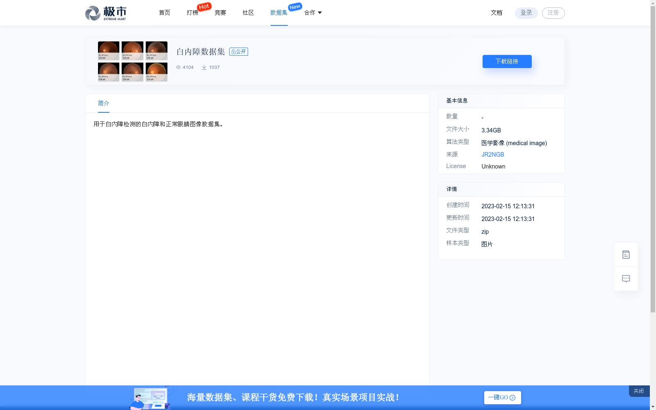Click the 公开 public badge

click(239, 52)
